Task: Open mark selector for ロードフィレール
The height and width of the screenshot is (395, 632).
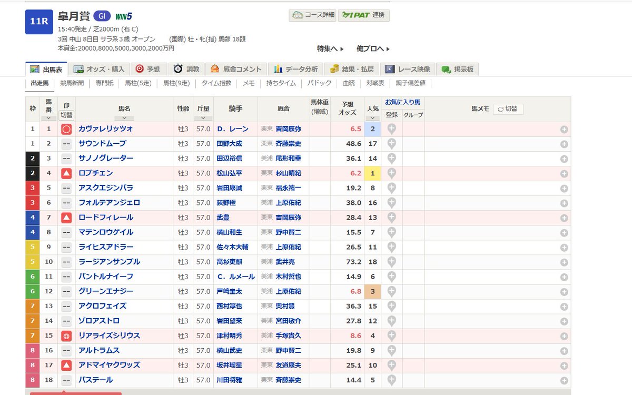Action: tap(66, 218)
